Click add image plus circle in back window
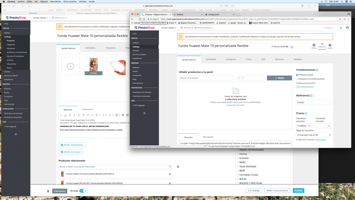 (70, 66)
